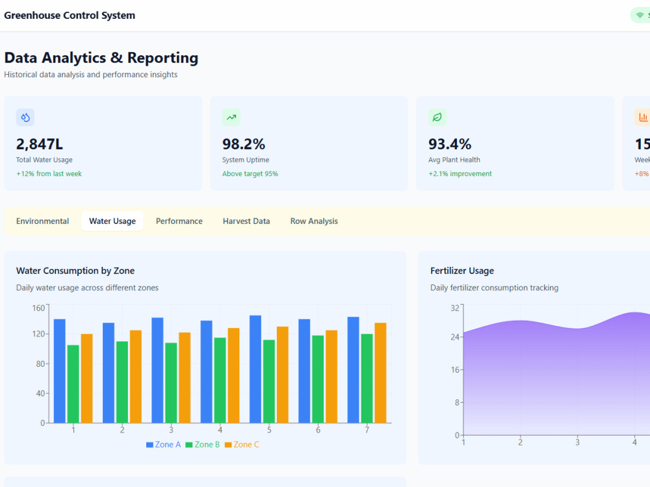Click the 'Above target 95%' text
The height and width of the screenshot is (487, 650).
click(x=250, y=174)
